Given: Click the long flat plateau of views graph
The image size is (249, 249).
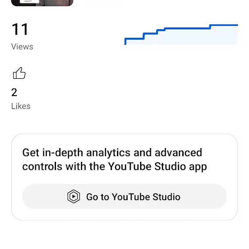Looking at the screenshot, I should click(x=187, y=28).
